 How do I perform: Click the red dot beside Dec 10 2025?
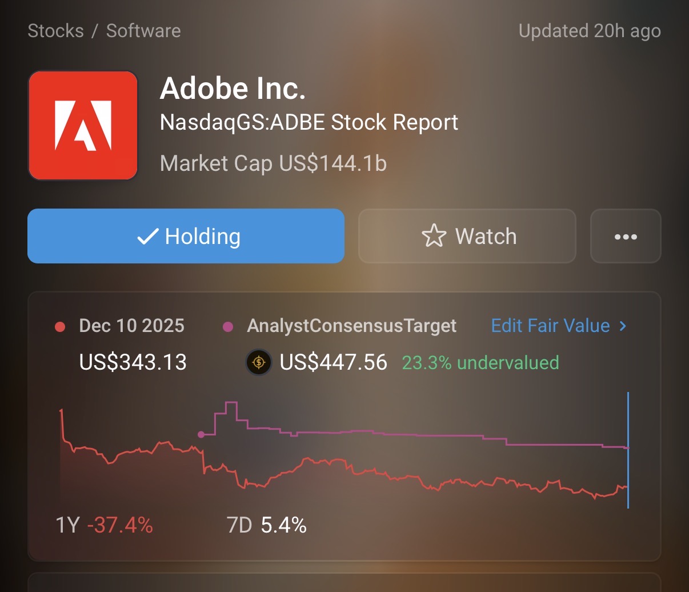[60, 327]
